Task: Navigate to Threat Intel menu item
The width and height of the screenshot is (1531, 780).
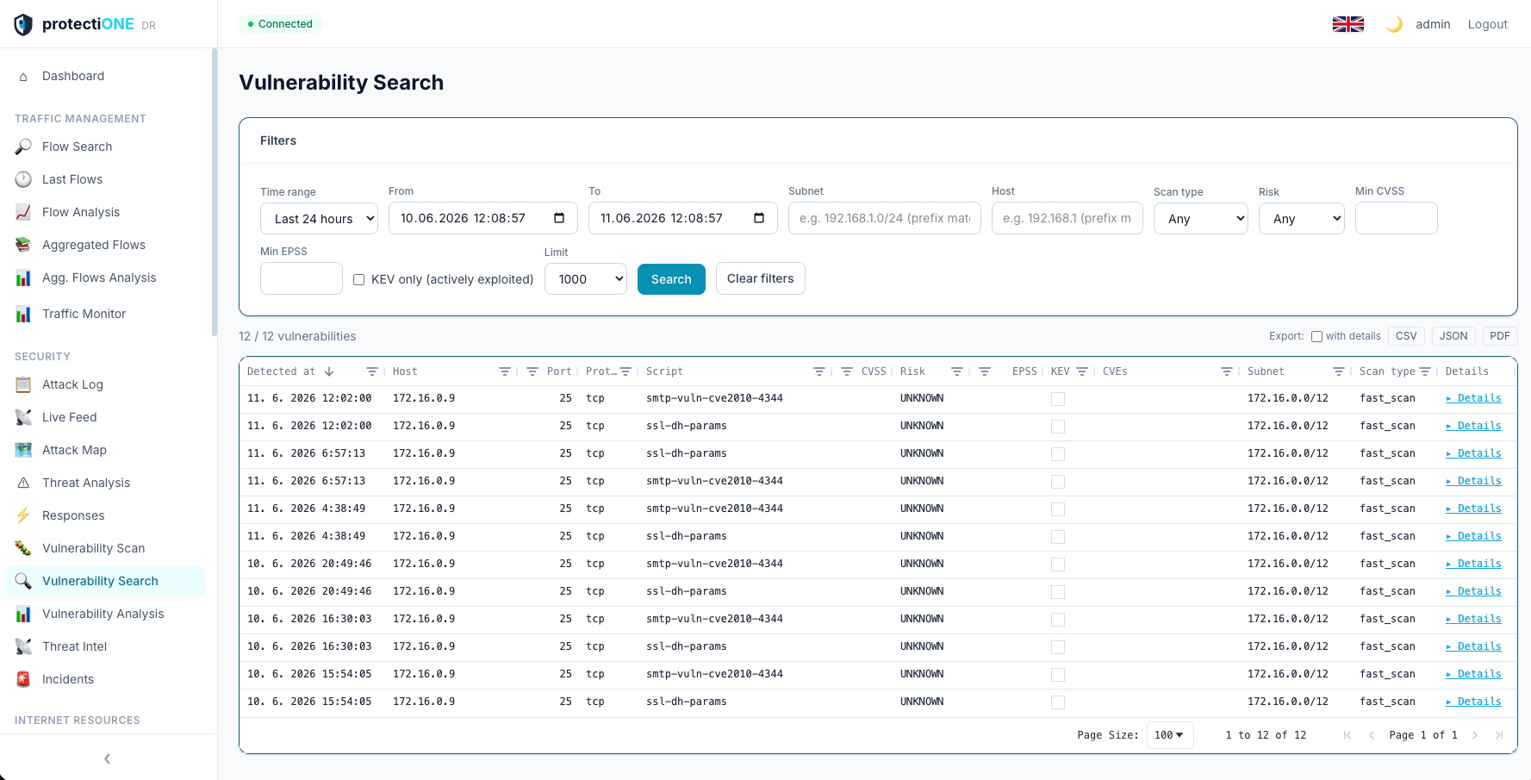Action: 74,646
